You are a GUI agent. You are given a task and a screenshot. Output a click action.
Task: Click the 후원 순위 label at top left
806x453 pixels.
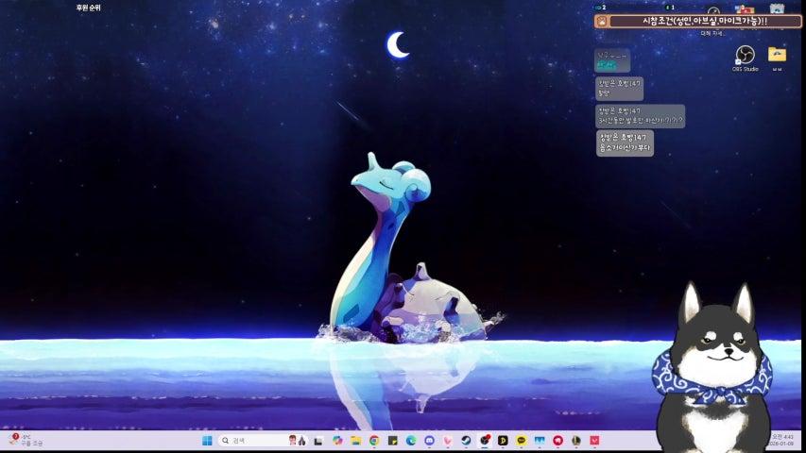[x=88, y=8]
